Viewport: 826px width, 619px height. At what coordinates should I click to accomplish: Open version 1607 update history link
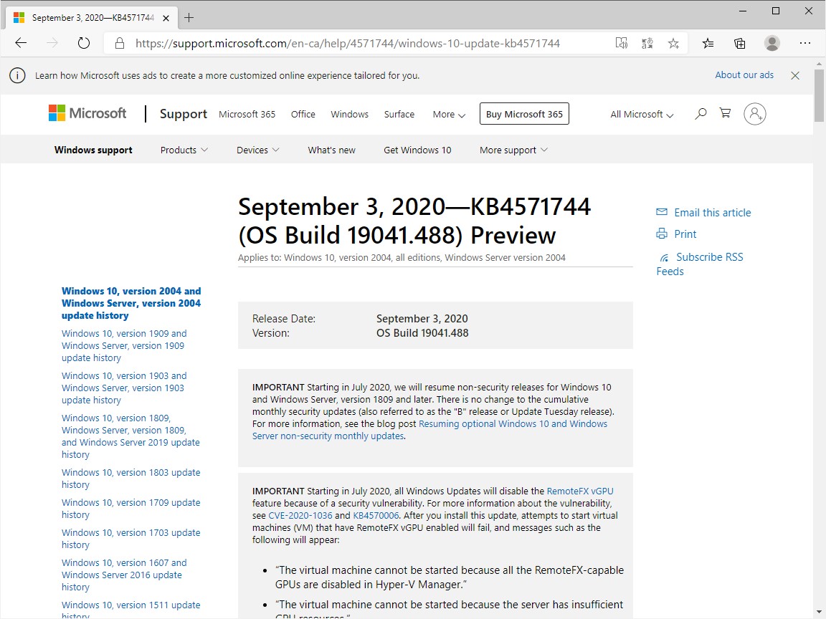(124, 575)
